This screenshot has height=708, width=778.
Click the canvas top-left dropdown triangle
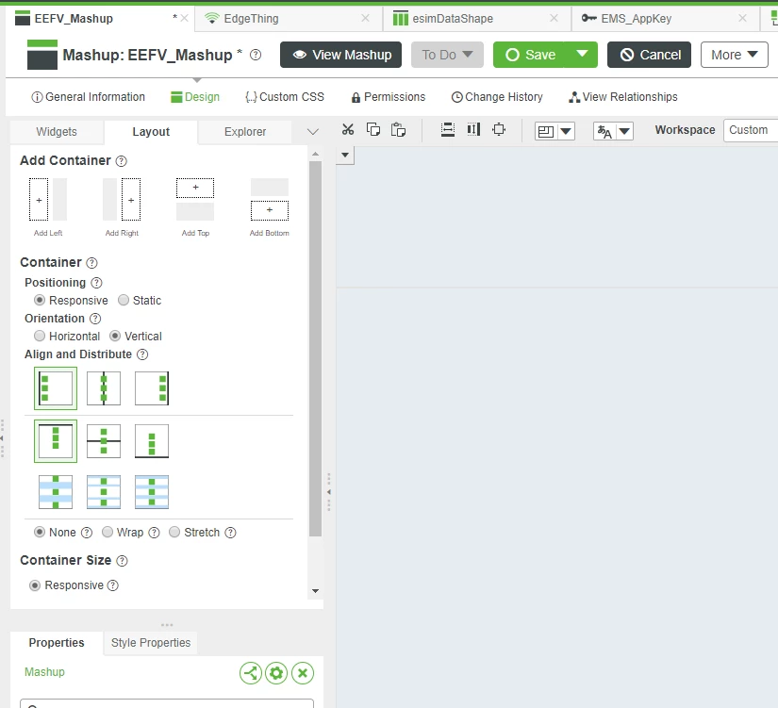(x=345, y=155)
